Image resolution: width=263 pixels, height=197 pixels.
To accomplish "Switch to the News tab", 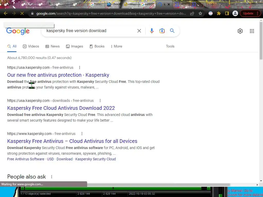I will (x=52, y=46).
